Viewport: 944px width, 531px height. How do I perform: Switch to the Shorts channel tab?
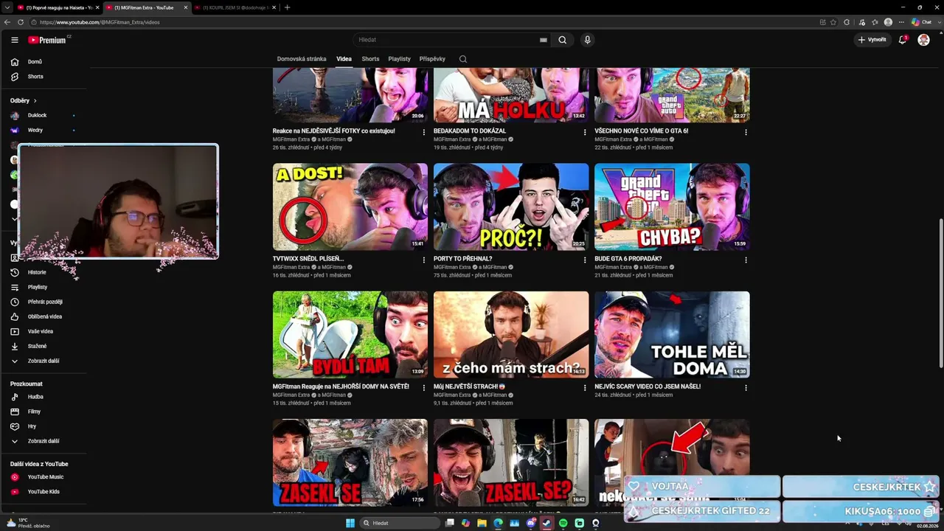(370, 59)
